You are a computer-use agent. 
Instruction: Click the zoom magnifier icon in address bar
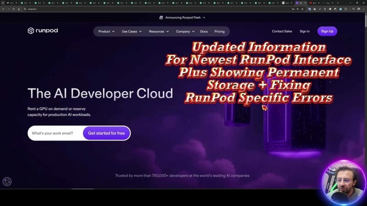coord(298,9)
